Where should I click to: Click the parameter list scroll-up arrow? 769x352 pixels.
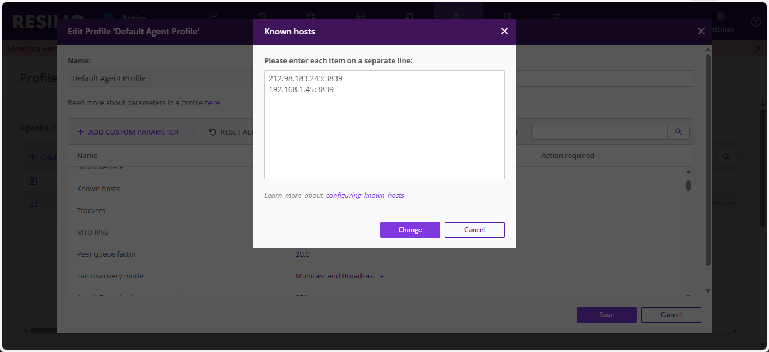pos(689,171)
